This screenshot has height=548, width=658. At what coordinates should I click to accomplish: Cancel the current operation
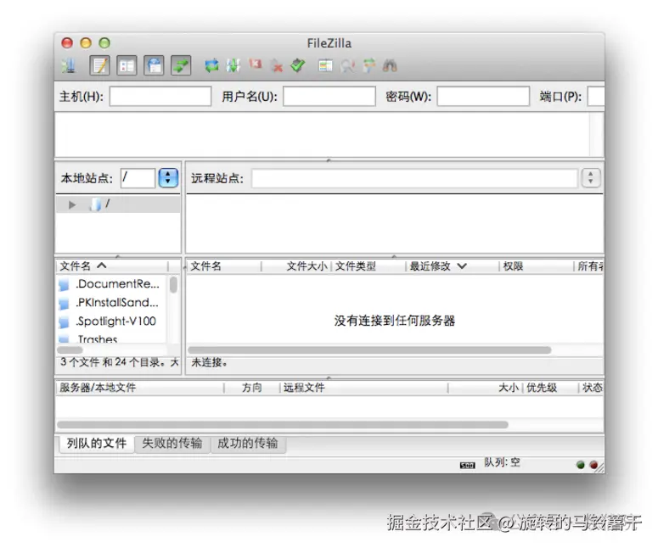tap(256, 64)
